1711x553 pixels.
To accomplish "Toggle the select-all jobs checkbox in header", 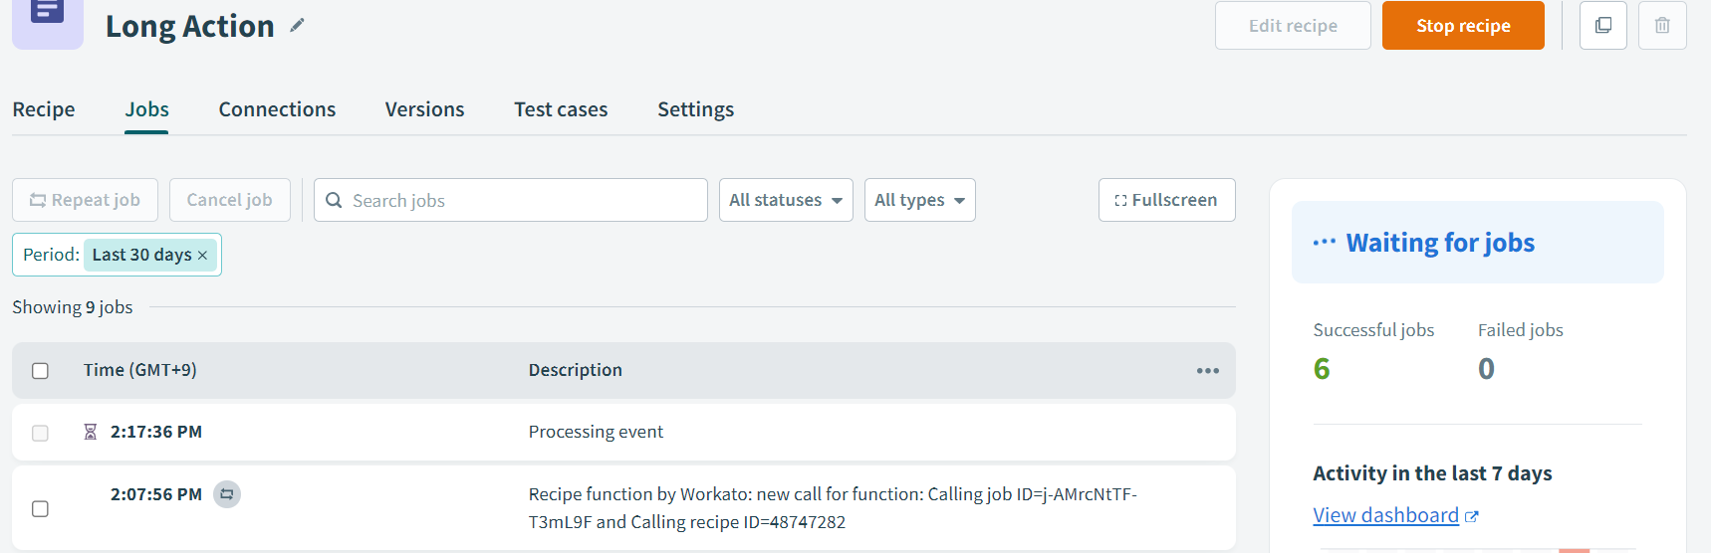I will pyautogui.click(x=40, y=371).
